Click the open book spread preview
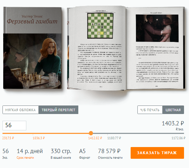189x168 pixels. pyautogui.click(x=126, y=48)
